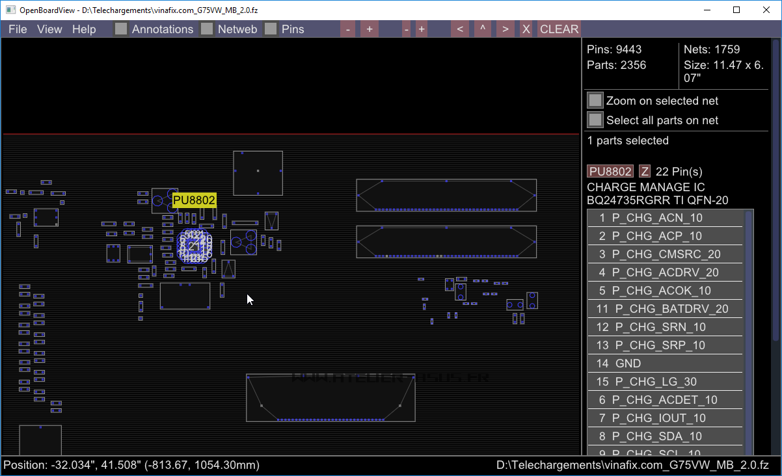Click the PU8802 part button in side panel
The image size is (782, 476).
[610, 171]
